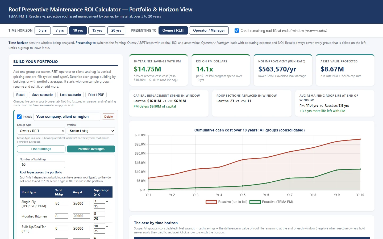Open the Group type dropdown
Viewport: 383px width, 239px height.
41,131
